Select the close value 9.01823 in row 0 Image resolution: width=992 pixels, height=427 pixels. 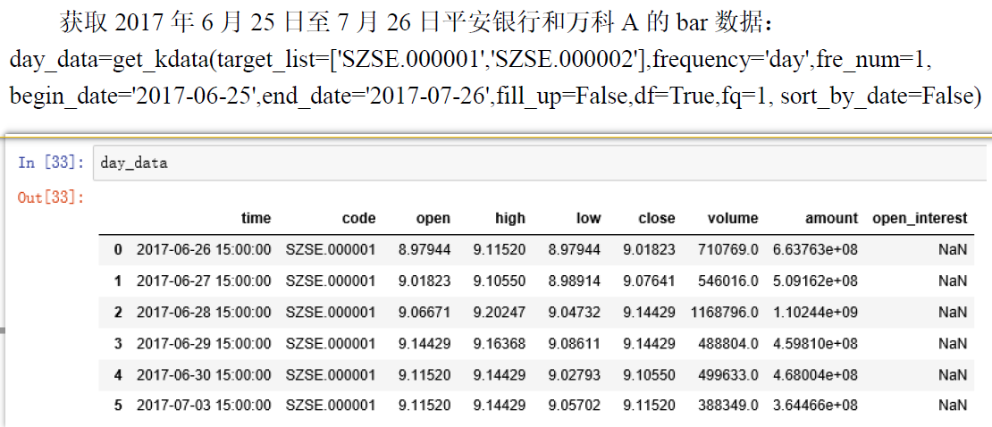pos(649,250)
